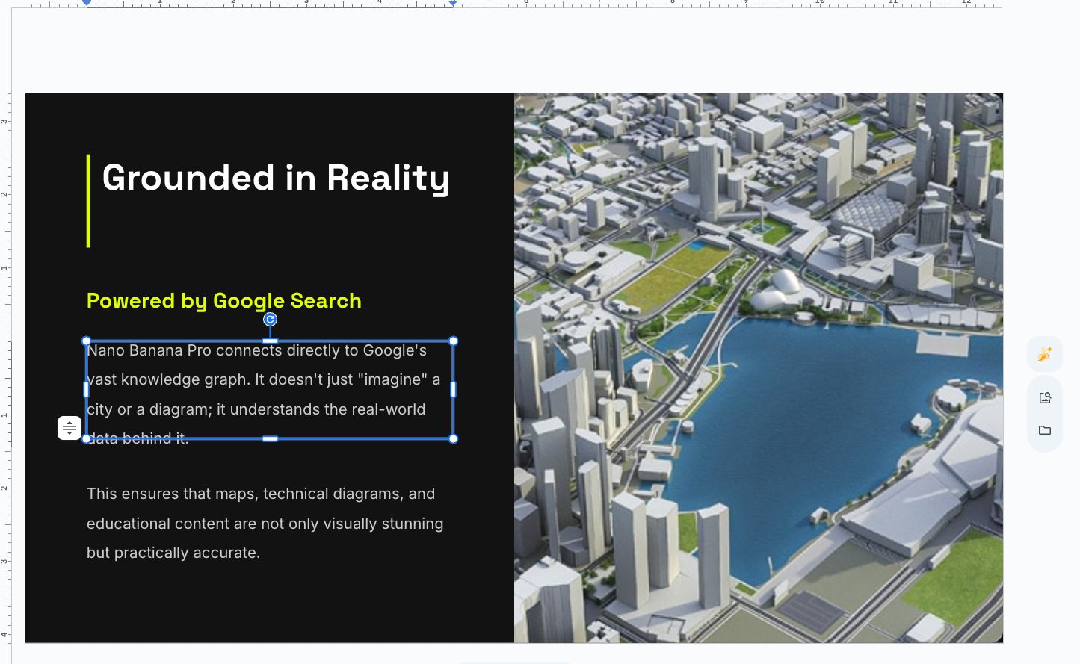Click the bottom-center resize handle of the text box
Screen dimensions: 1080x664
click(270, 439)
